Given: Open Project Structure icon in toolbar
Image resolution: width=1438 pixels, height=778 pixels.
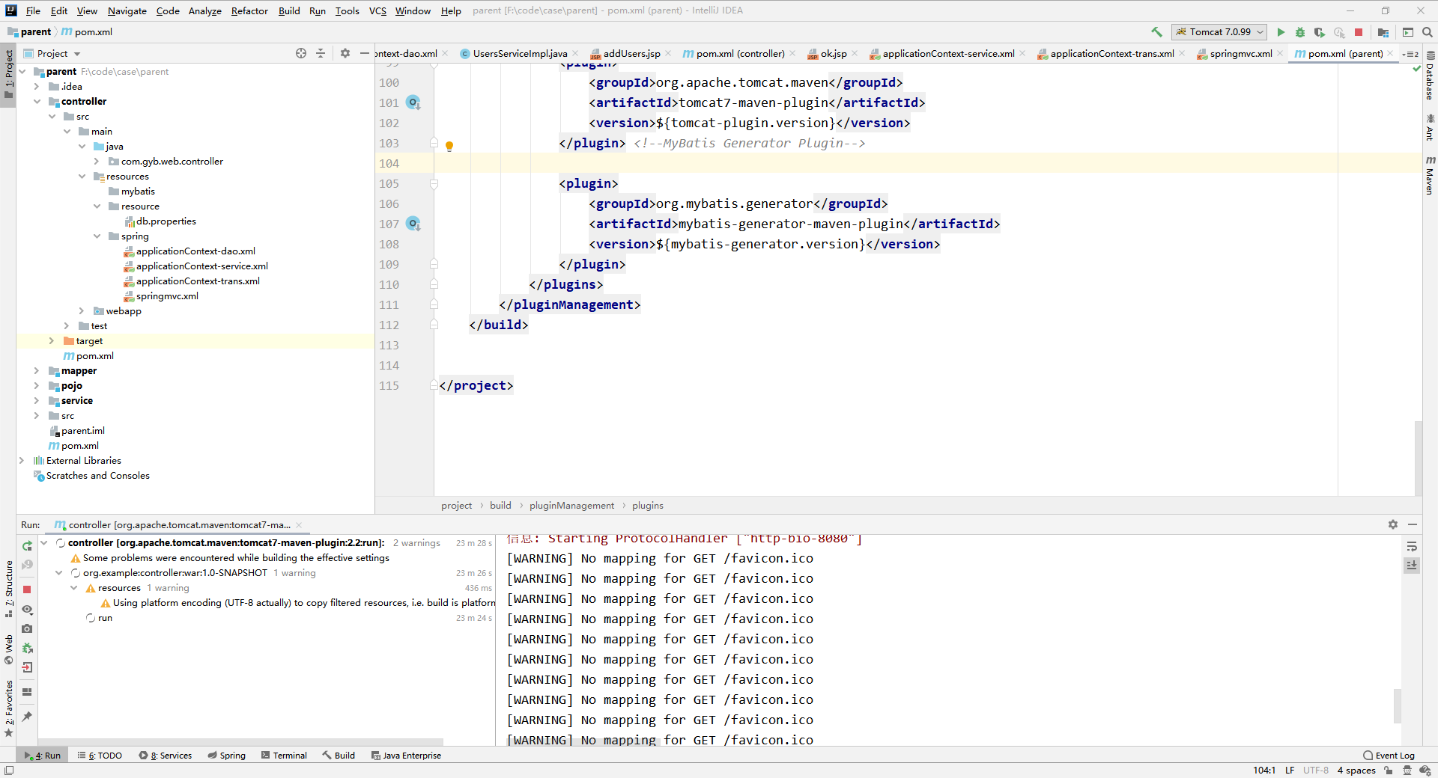Looking at the screenshot, I should click(x=1383, y=32).
